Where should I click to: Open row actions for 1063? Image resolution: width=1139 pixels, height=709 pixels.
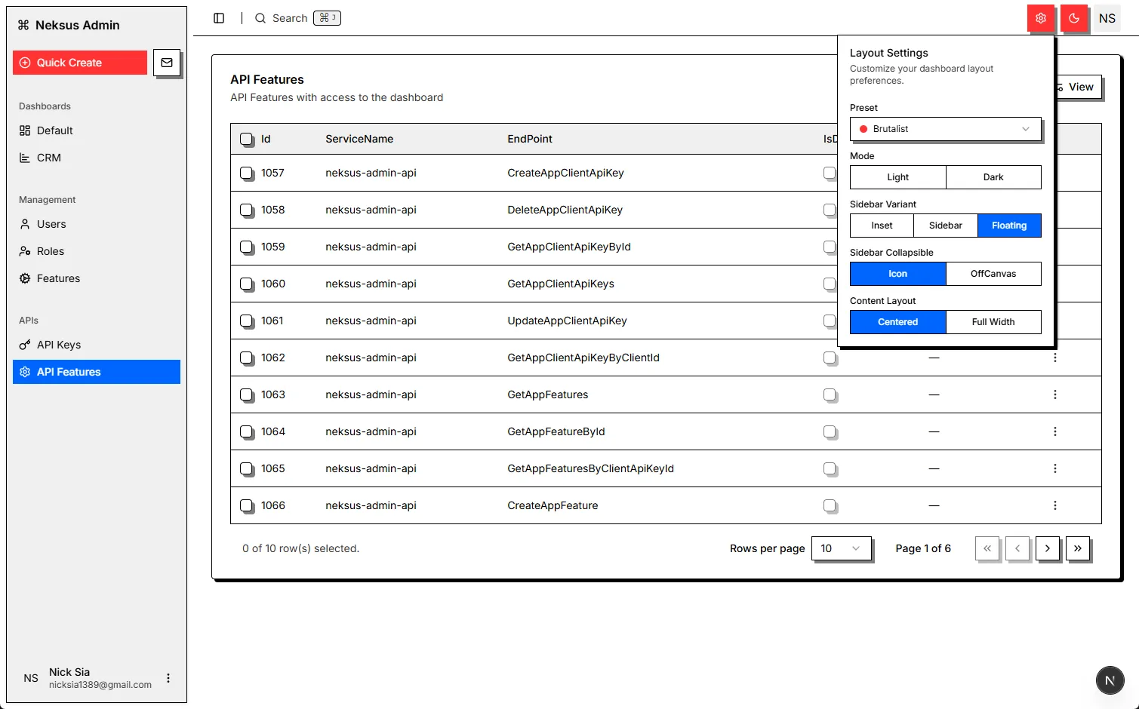1055,394
